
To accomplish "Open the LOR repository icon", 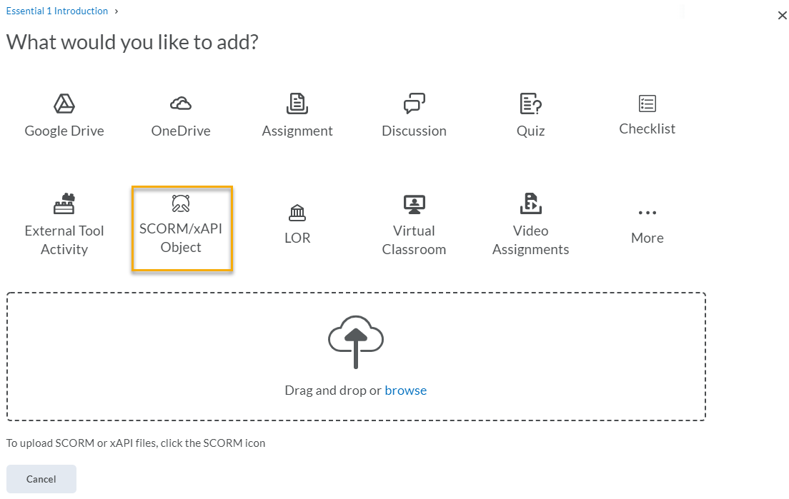I will point(297,213).
